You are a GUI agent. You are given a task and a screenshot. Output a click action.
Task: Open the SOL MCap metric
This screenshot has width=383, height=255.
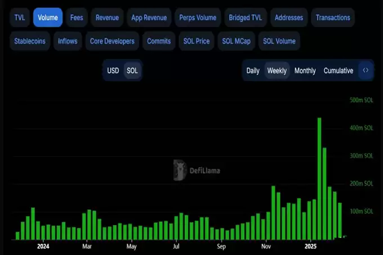pyautogui.click(x=236, y=41)
